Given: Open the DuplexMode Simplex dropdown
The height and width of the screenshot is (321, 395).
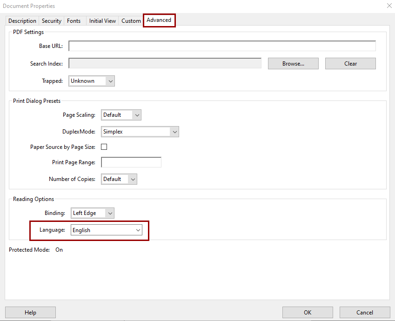Looking at the screenshot, I should pos(140,132).
